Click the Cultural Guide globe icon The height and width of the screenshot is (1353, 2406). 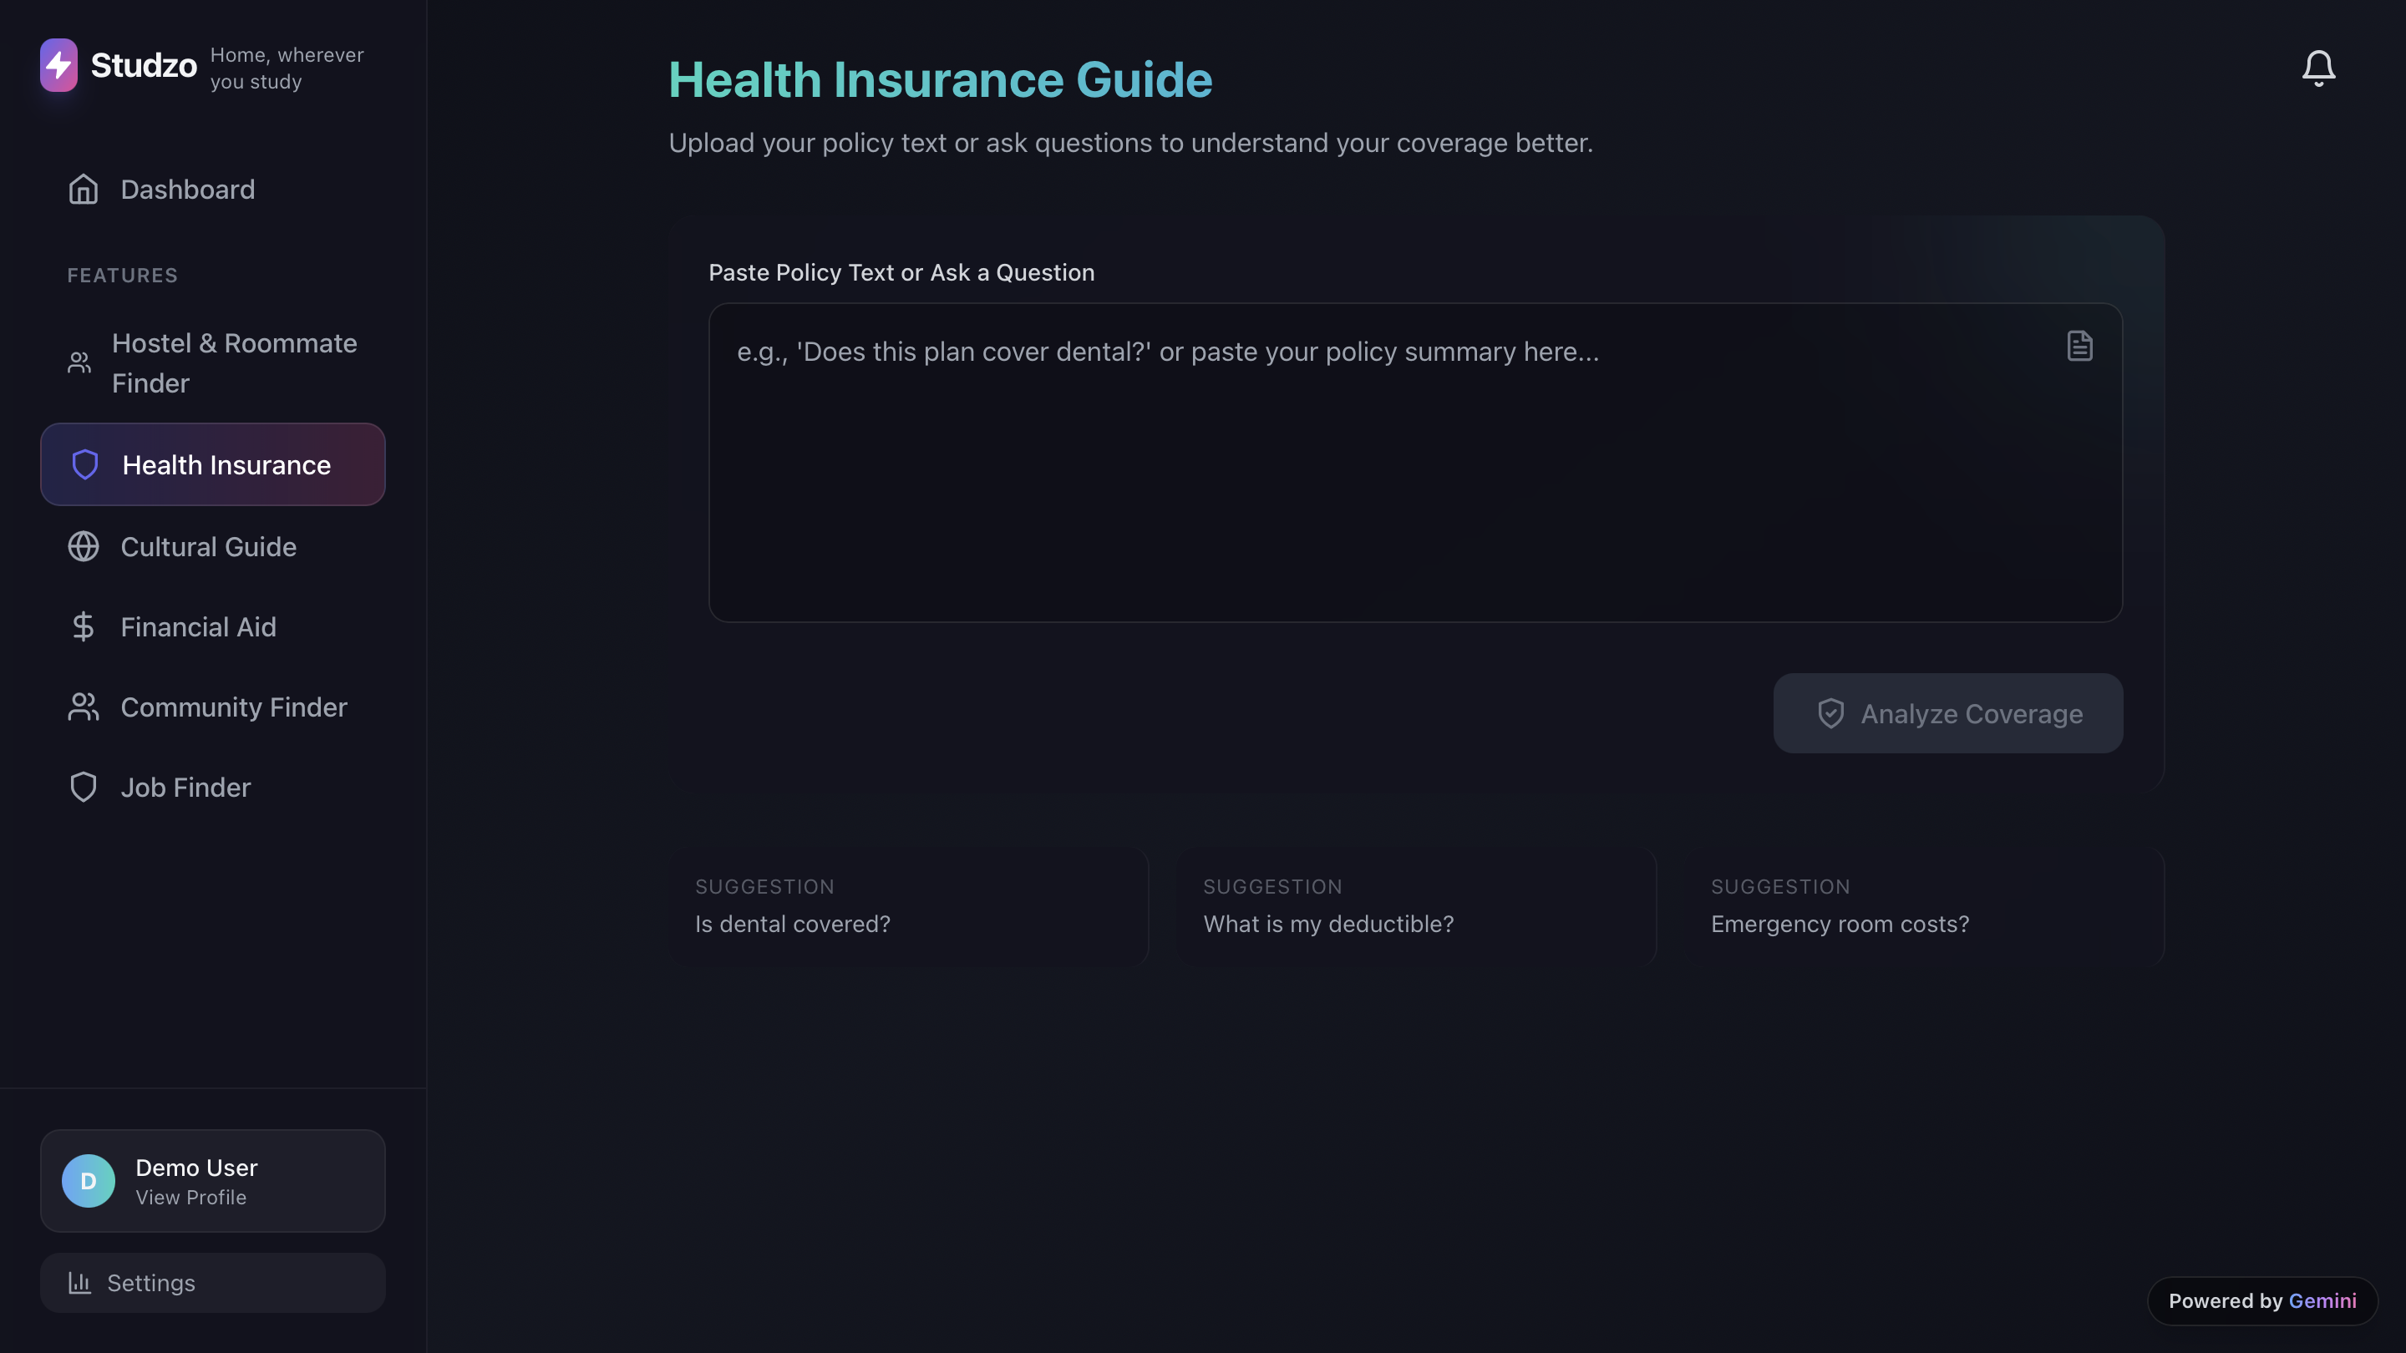click(84, 546)
